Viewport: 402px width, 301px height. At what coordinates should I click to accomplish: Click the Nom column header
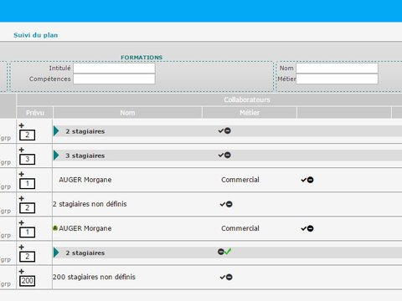click(127, 113)
